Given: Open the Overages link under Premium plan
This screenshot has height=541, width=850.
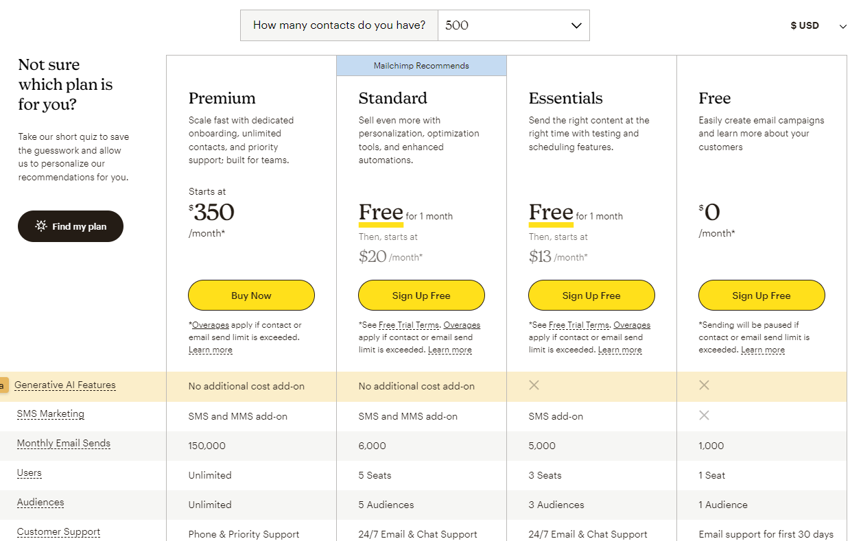Looking at the screenshot, I should click(x=211, y=325).
